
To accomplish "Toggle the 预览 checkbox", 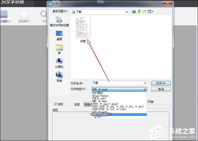I will (x=55, y=104).
